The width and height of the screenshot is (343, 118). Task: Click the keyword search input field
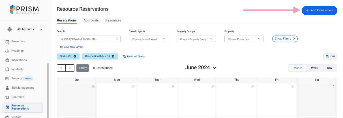[x=88, y=39]
